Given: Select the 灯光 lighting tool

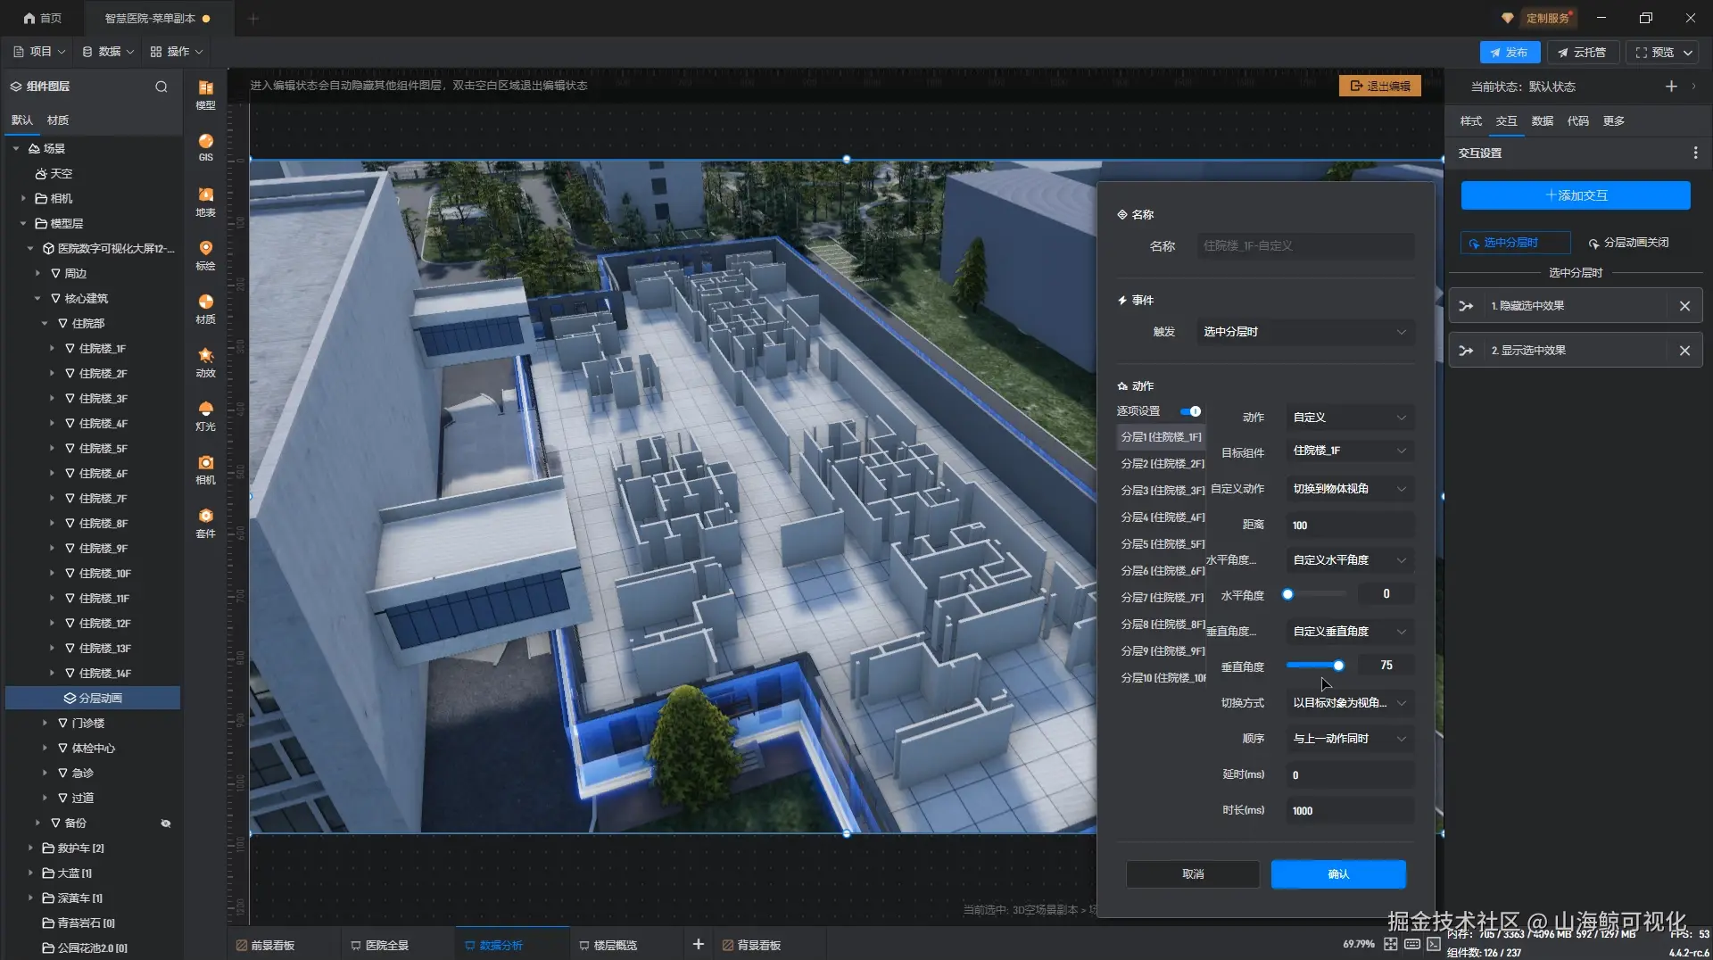Looking at the screenshot, I should (205, 416).
